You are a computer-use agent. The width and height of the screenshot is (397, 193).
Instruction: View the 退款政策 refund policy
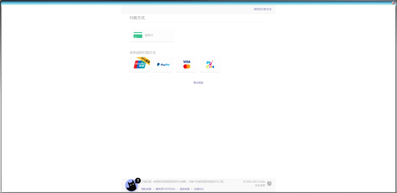coord(185,189)
